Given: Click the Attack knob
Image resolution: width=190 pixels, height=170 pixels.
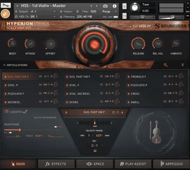Looking at the screenshot, I should 30,44.
